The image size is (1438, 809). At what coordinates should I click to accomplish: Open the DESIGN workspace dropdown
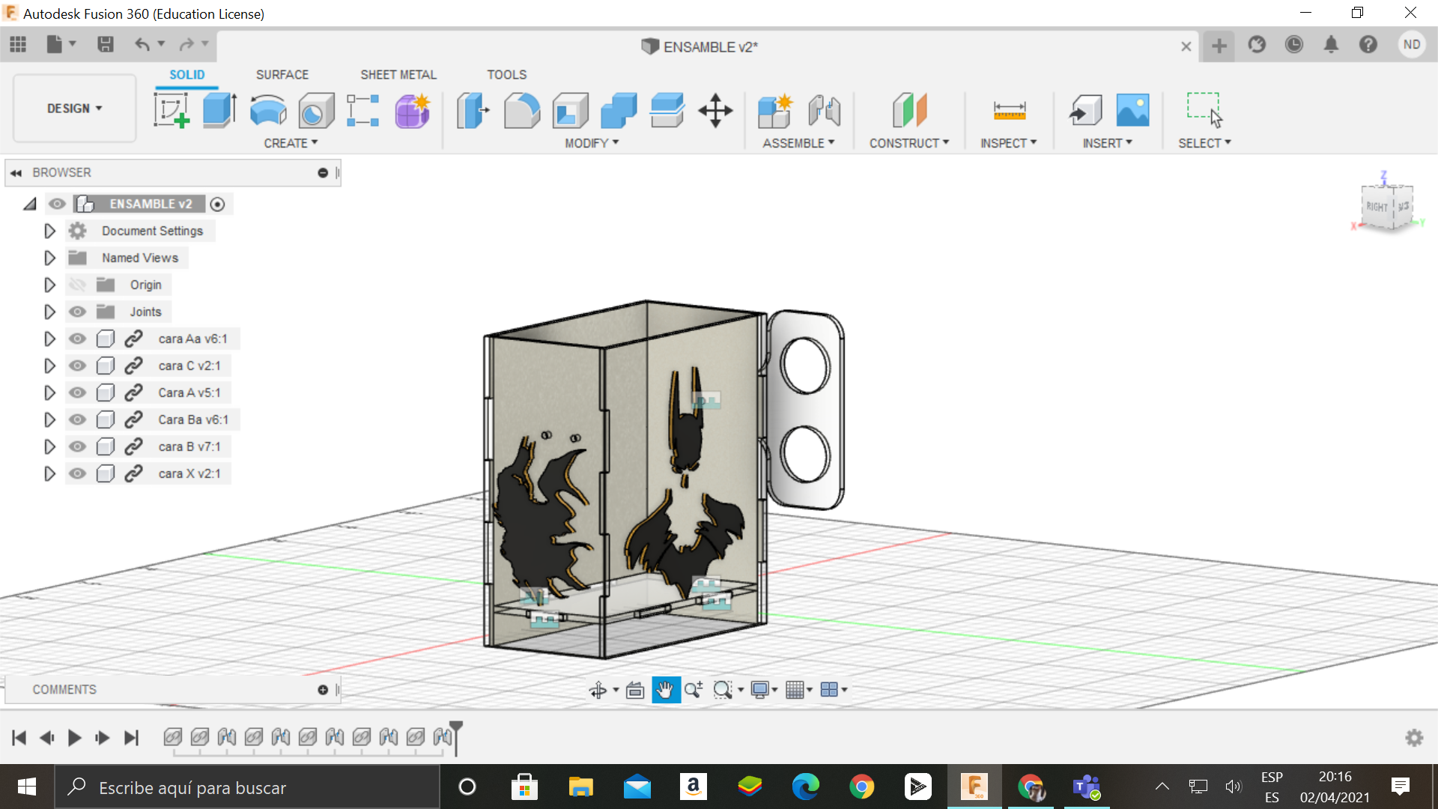[x=74, y=109]
